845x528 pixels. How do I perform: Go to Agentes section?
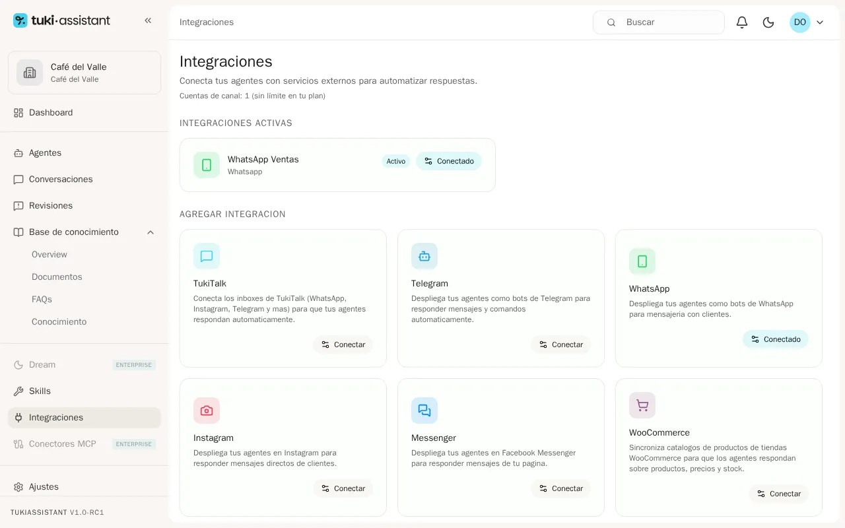pos(84,153)
